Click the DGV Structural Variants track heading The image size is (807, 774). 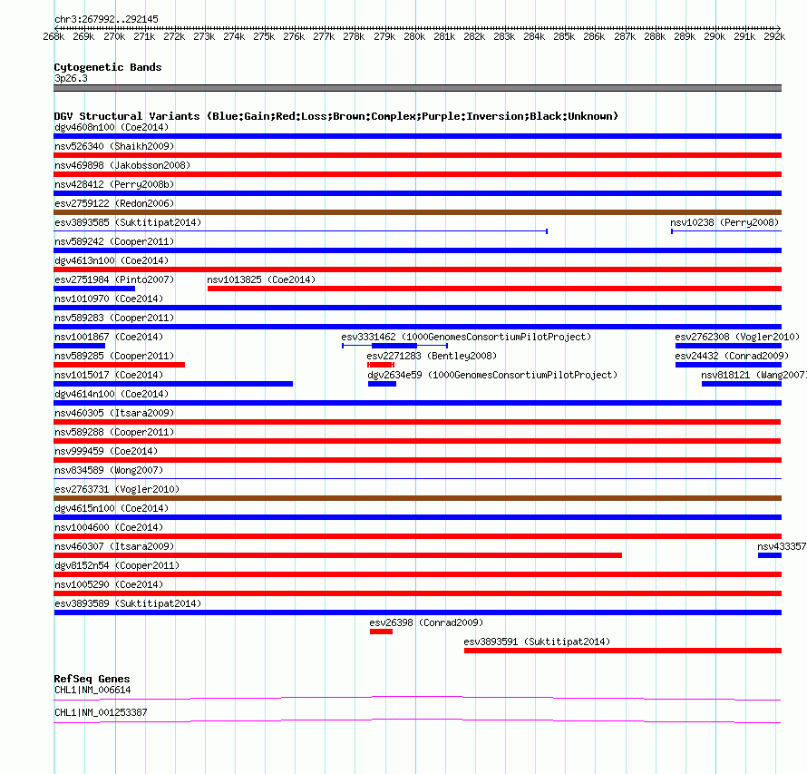[x=336, y=116]
